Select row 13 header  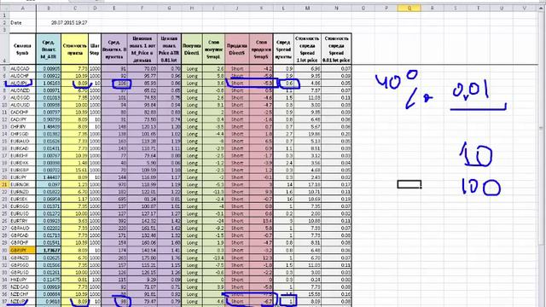(4, 127)
